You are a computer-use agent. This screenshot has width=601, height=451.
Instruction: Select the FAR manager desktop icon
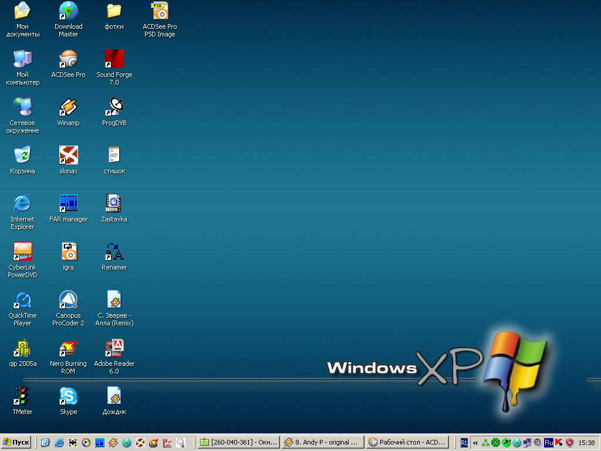pyautogui.click(x=69, y=204)
